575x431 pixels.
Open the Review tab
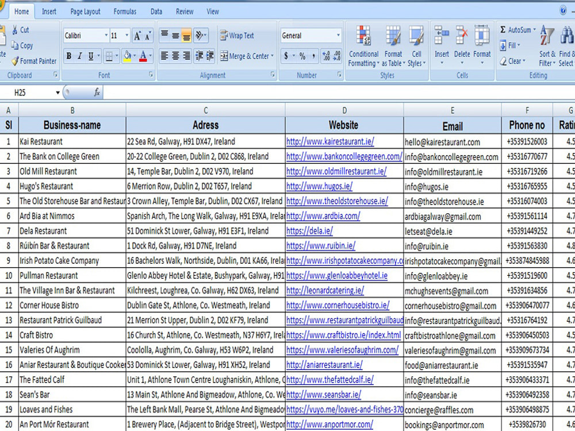coord(185,11)
